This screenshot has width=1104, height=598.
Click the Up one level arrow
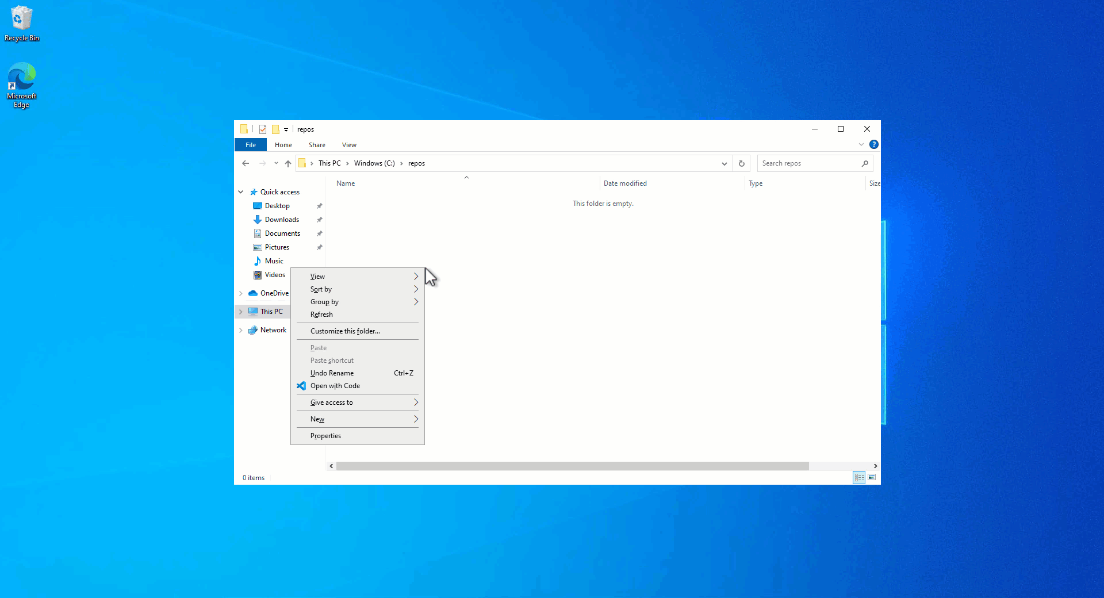pyautogui.click(x=288, y=163)
